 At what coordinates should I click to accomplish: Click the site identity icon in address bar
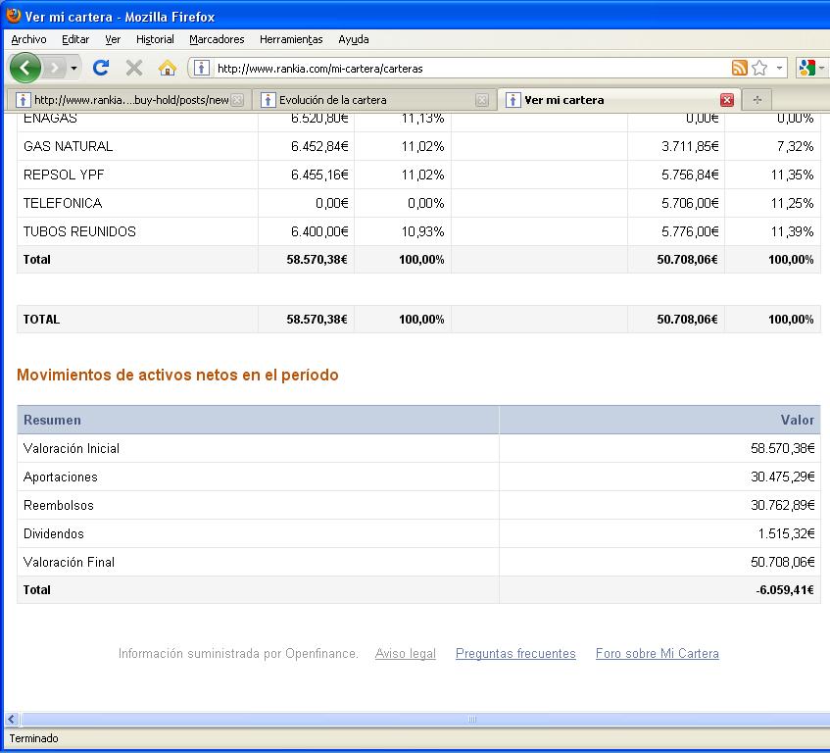[201, 69]
